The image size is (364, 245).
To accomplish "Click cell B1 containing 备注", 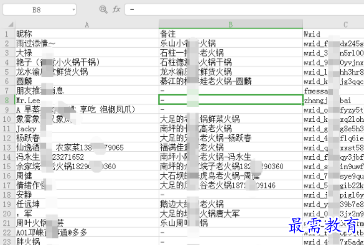I will click(231, 34).
